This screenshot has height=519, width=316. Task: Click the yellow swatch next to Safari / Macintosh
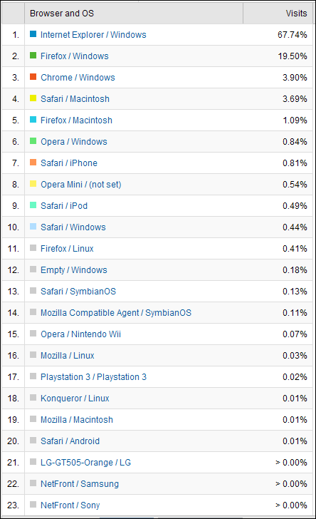coord(33,98)
